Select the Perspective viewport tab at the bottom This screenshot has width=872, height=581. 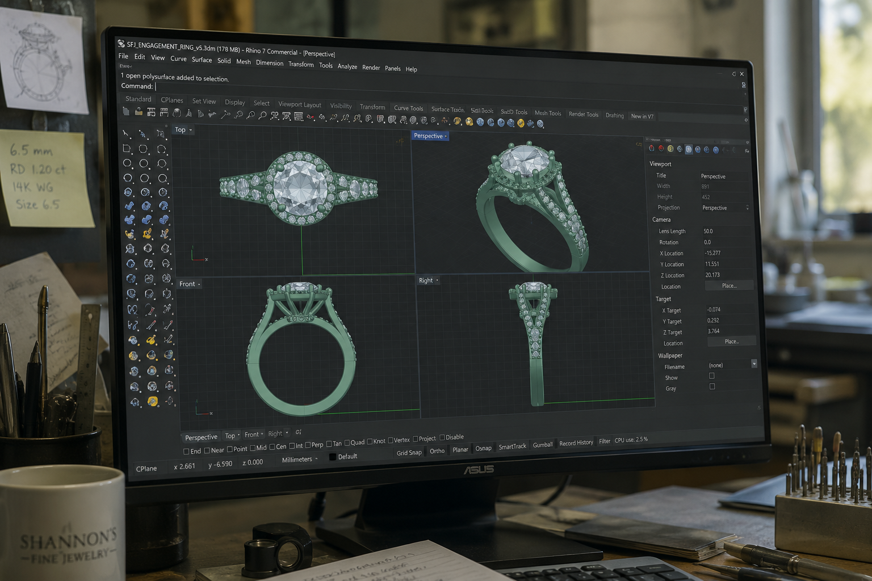[x=201, y=437]
